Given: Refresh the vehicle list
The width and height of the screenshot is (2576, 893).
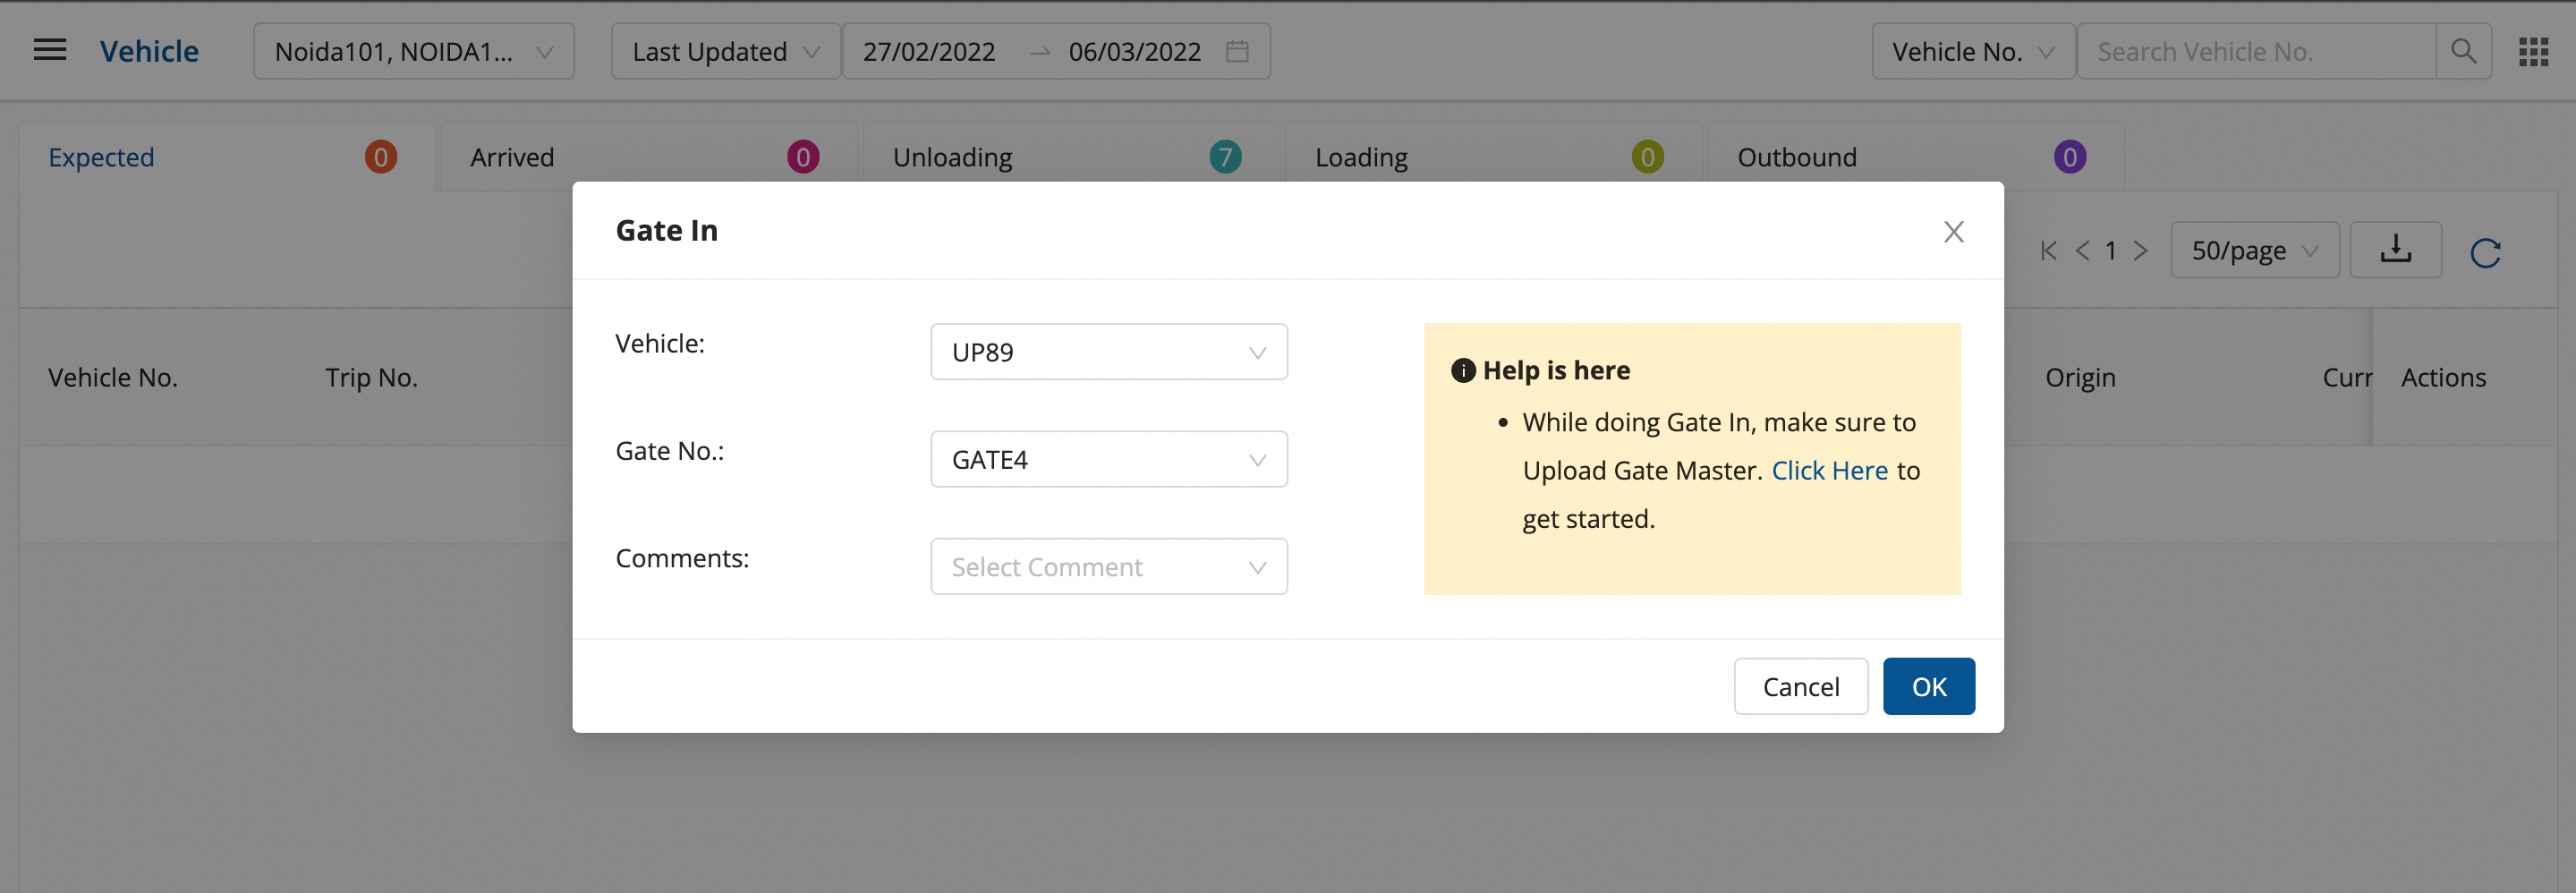Looking at the screenshot, I should tap(2485, 252).
